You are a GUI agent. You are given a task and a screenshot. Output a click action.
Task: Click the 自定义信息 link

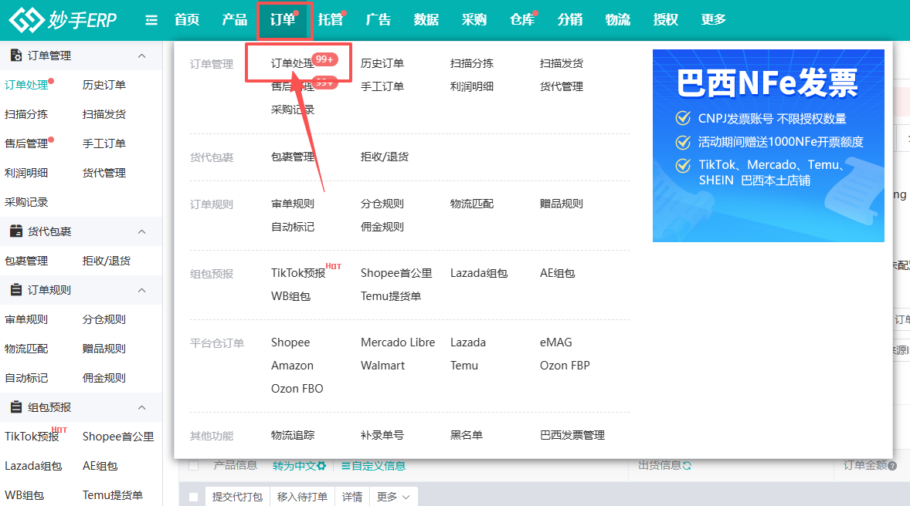[373, 465]
